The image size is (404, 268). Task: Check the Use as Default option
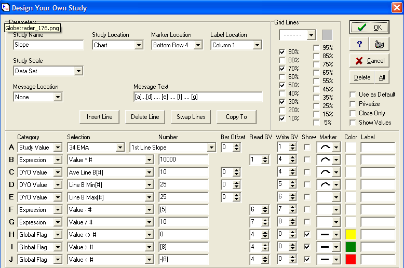[354, 95]
